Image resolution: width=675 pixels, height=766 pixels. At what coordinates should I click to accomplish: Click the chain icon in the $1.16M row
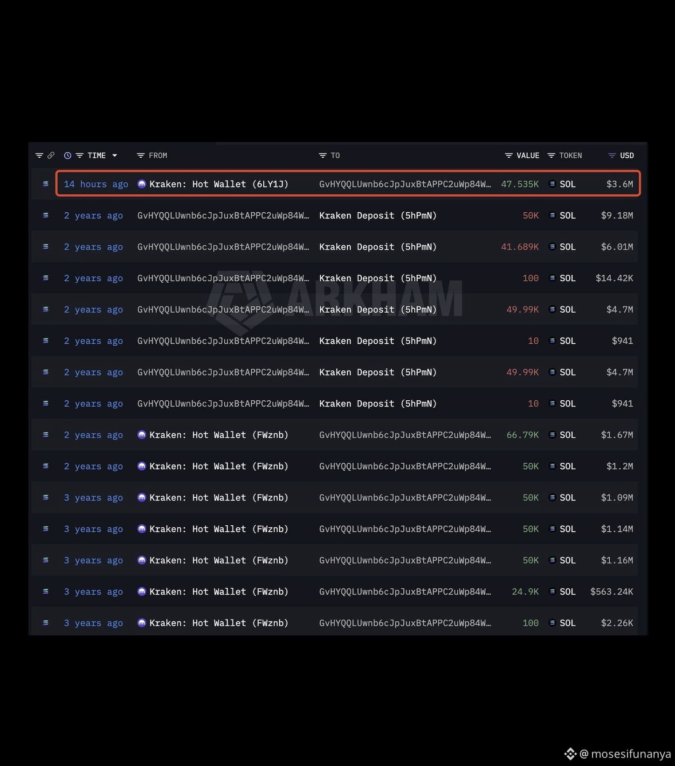point(46,560)
